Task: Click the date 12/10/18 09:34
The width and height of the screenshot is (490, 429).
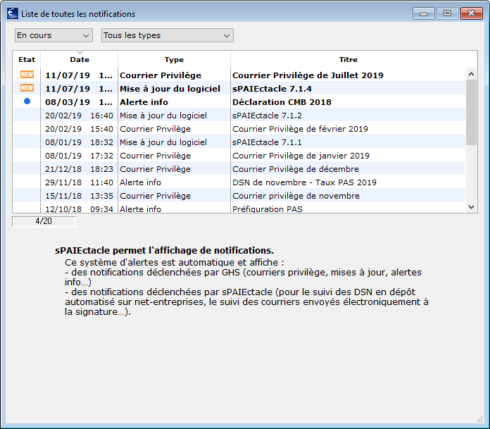Action: [x=79, y=209]
